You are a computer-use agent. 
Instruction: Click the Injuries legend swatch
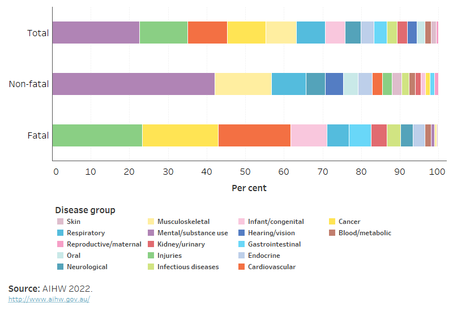click(151, 256)
